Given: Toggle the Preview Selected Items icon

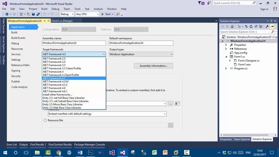Looking at the screenshot, I should 272,27.
